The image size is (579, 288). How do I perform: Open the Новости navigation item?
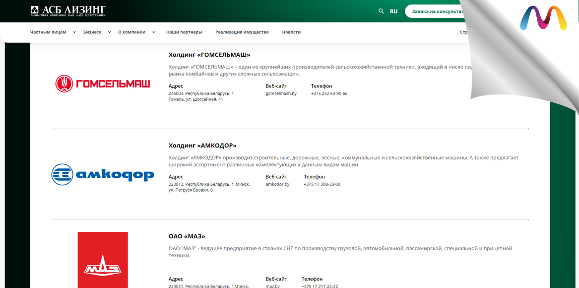(291, 32)
